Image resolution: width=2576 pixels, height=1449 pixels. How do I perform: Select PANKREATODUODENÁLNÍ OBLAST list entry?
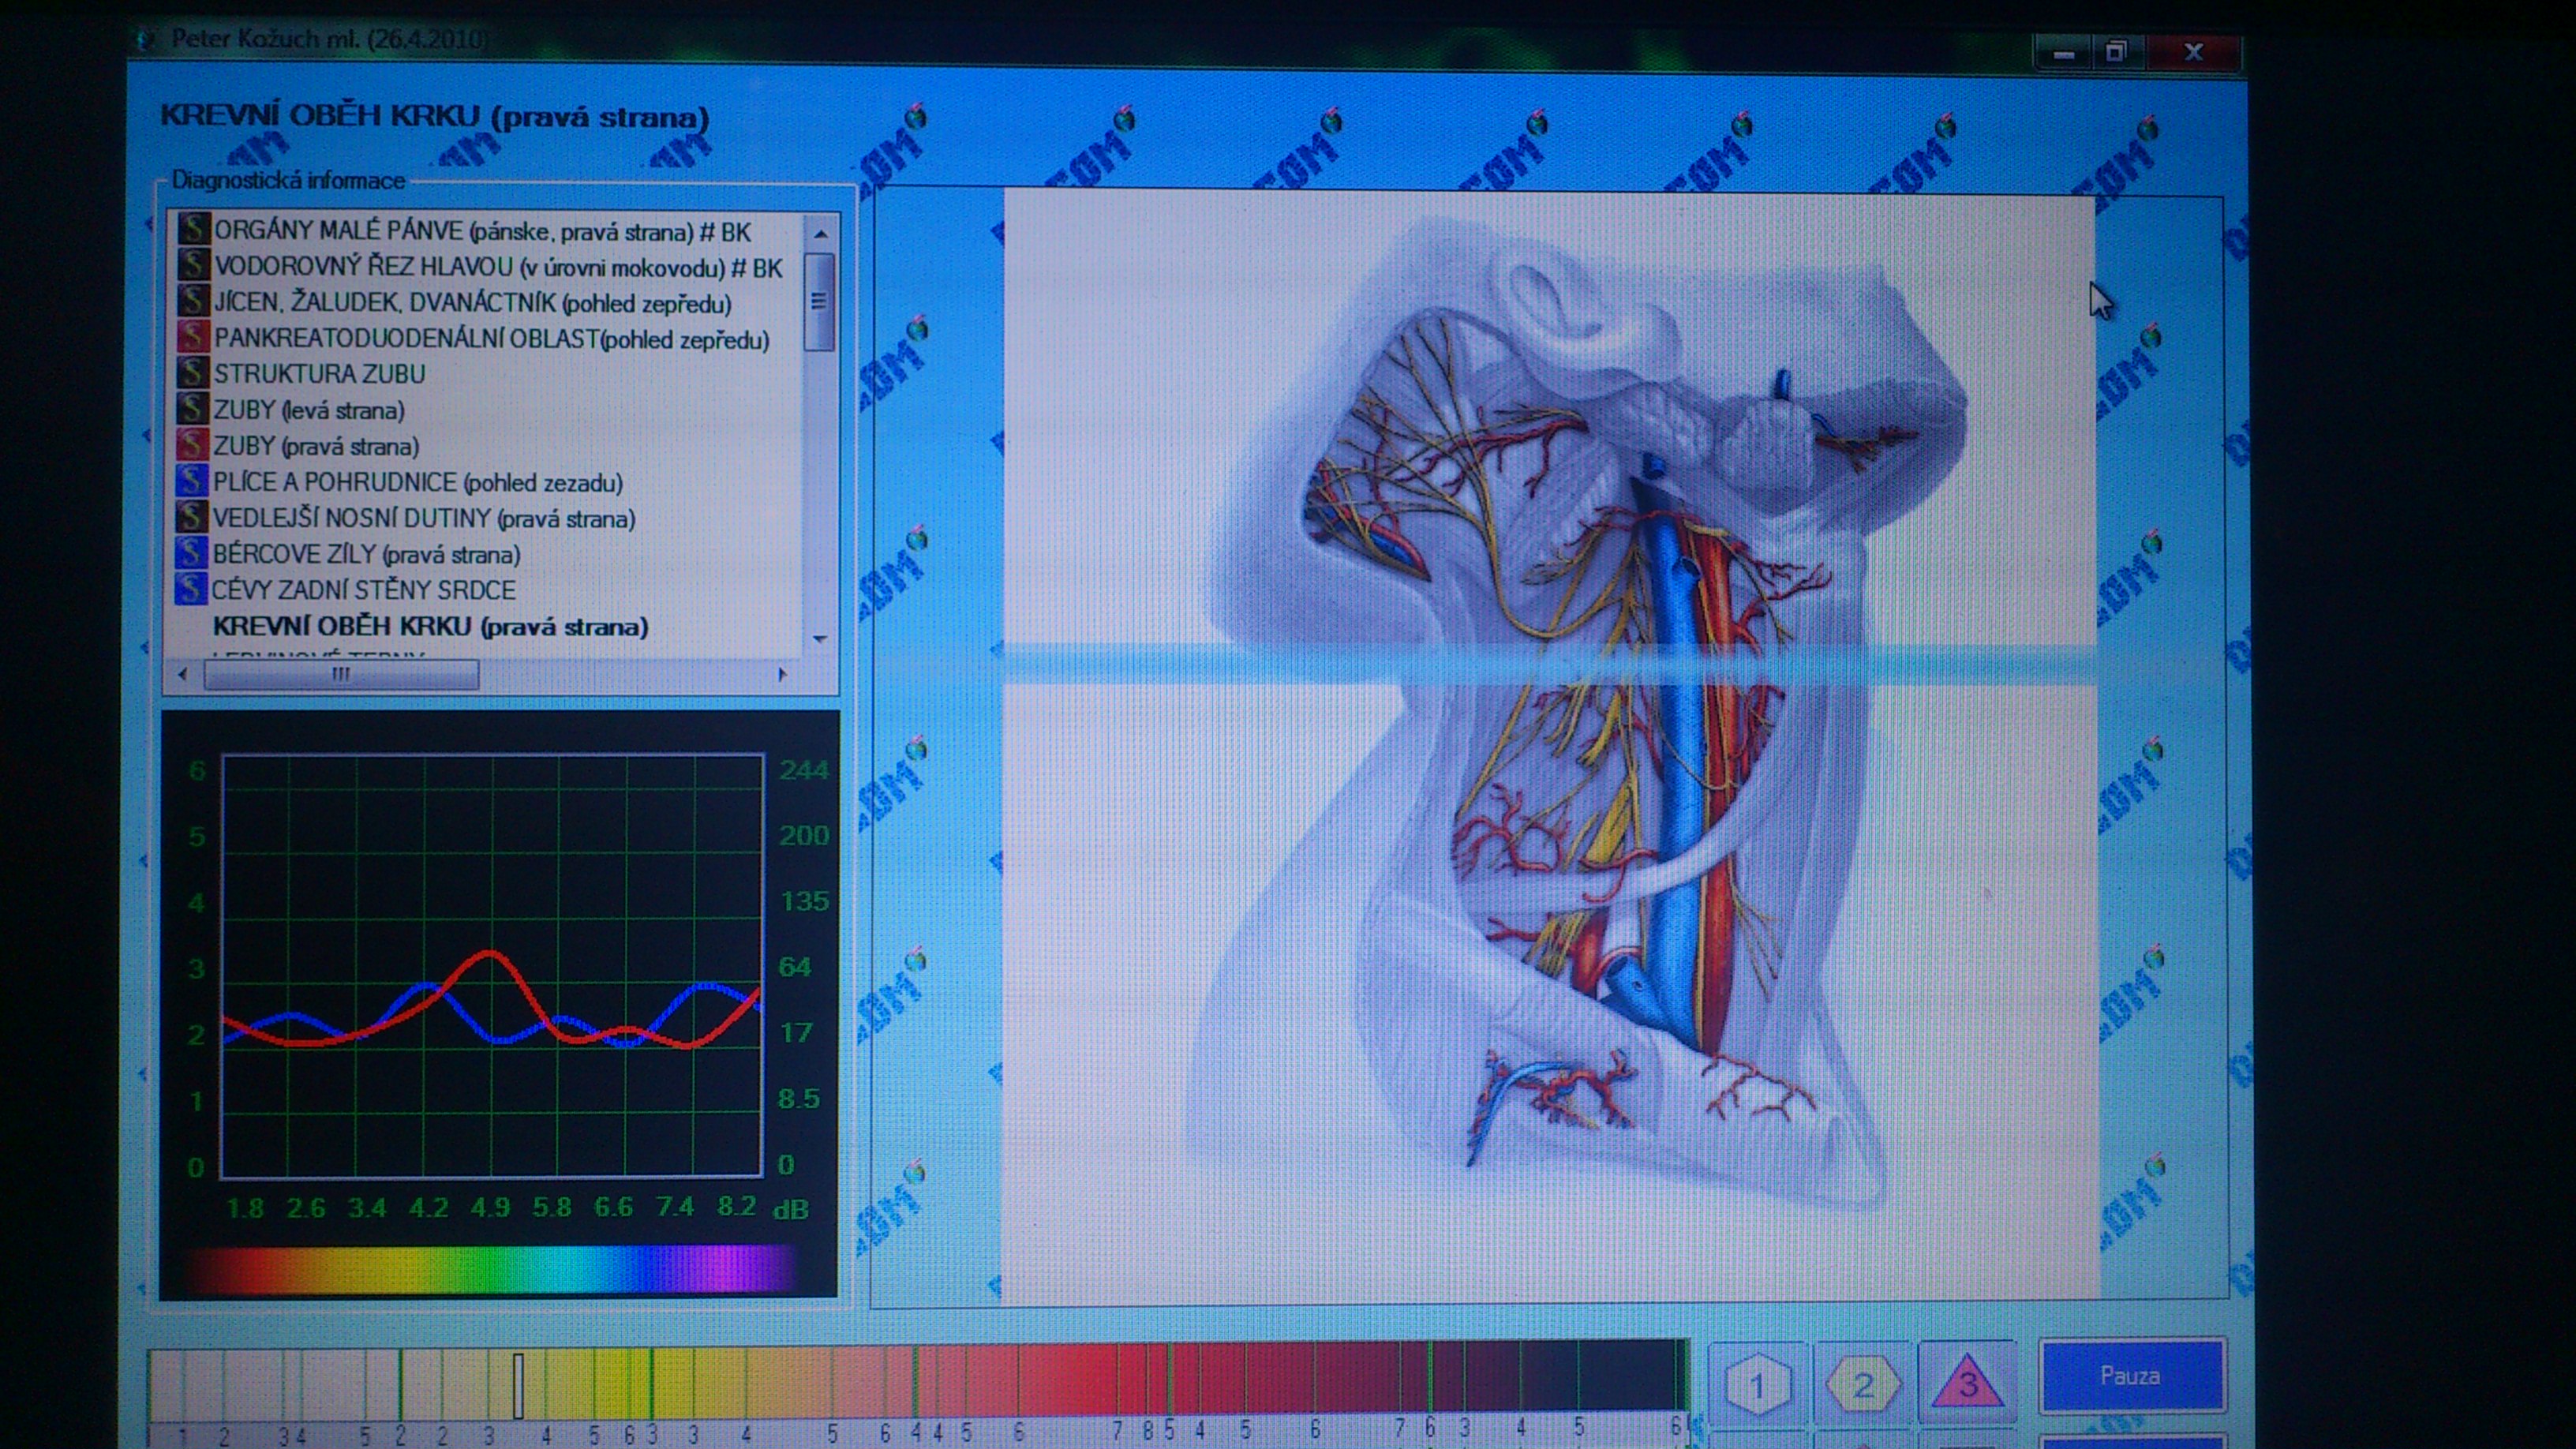click(x=491, y=339)
